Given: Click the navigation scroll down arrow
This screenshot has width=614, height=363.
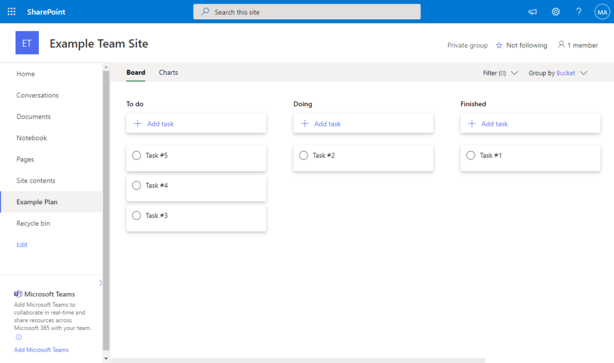Looking at the screenshot, I should (x=106, y=358).
